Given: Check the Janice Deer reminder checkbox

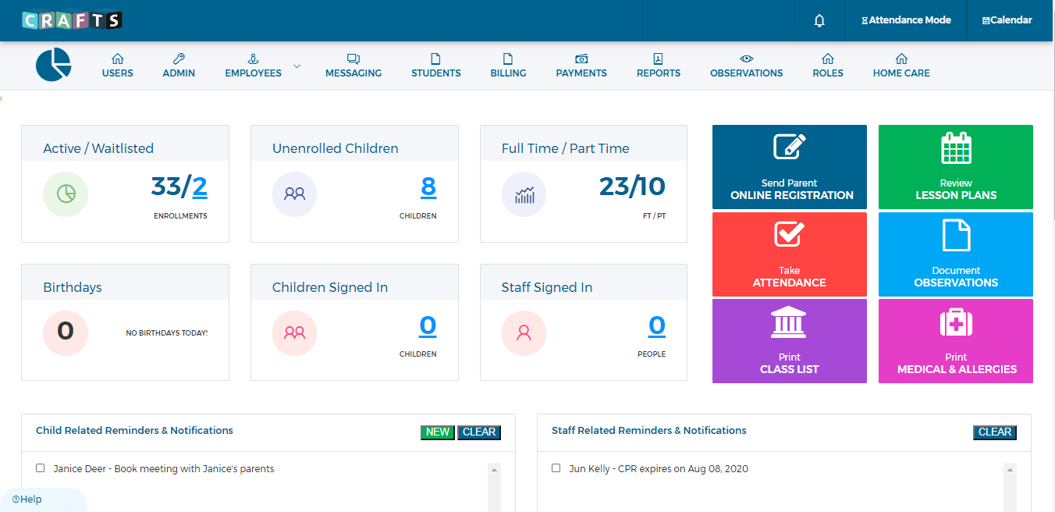Looking at the screenshot, I should click(41, 468).
